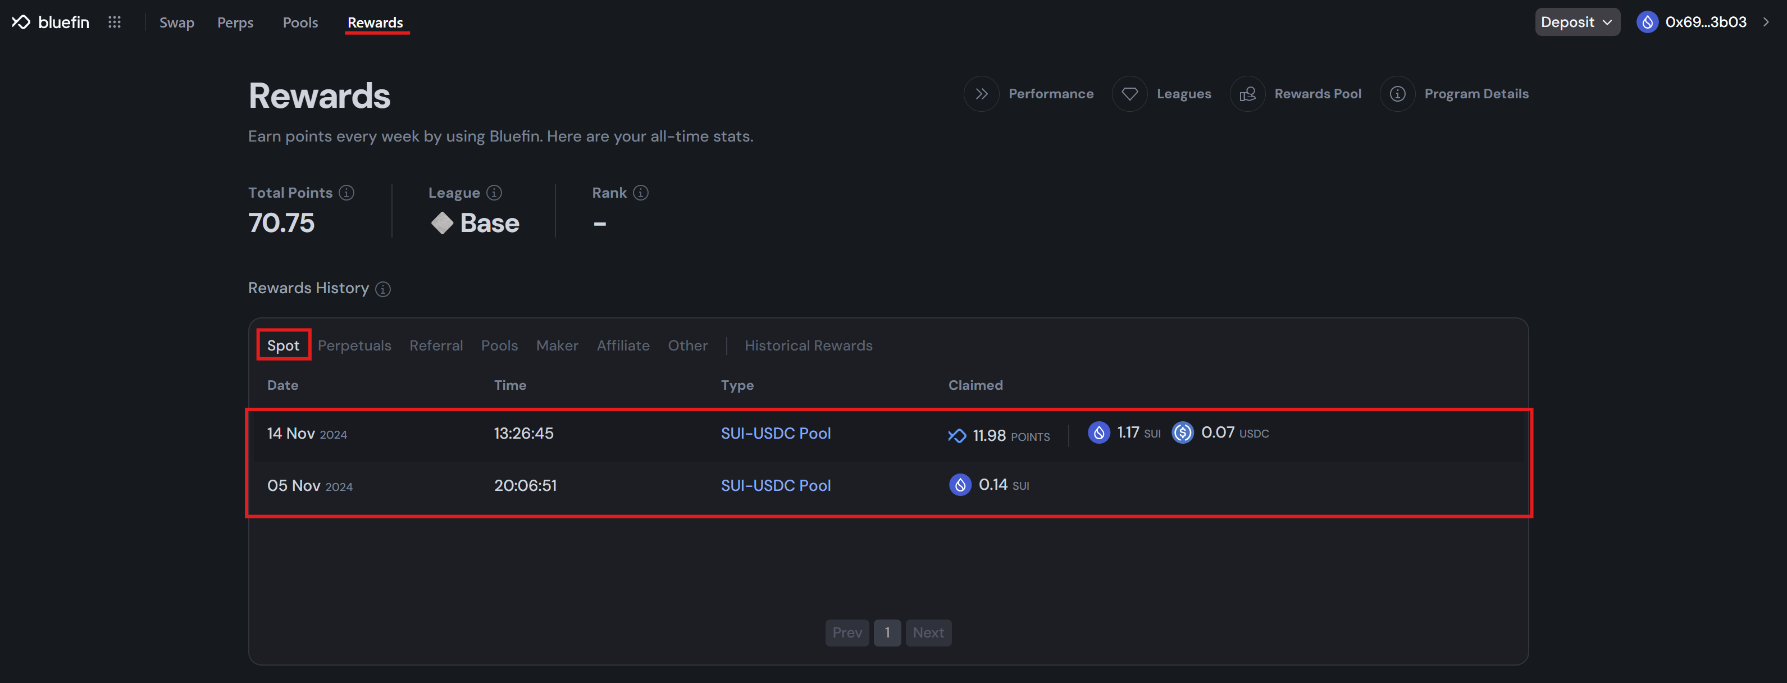
Task: Switch to the Perpetuals tab
Action: pos(354,345)
